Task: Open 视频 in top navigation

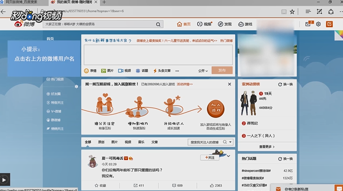Action: [204, 24]
